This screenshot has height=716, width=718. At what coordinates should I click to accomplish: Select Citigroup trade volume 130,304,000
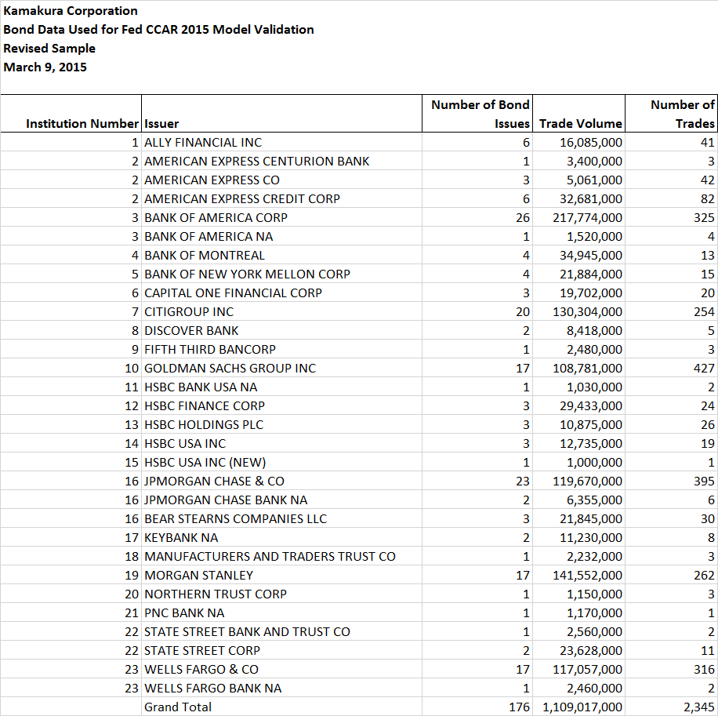coord(578,311)
